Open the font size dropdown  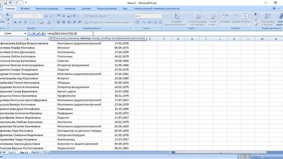[x=41, y=16]
